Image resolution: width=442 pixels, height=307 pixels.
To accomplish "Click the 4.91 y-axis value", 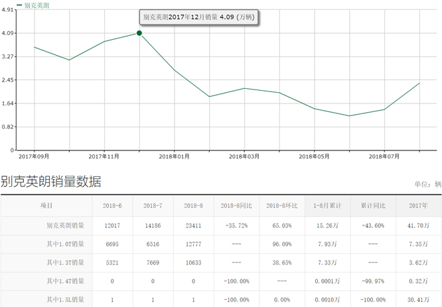I will tap(7, 10).
